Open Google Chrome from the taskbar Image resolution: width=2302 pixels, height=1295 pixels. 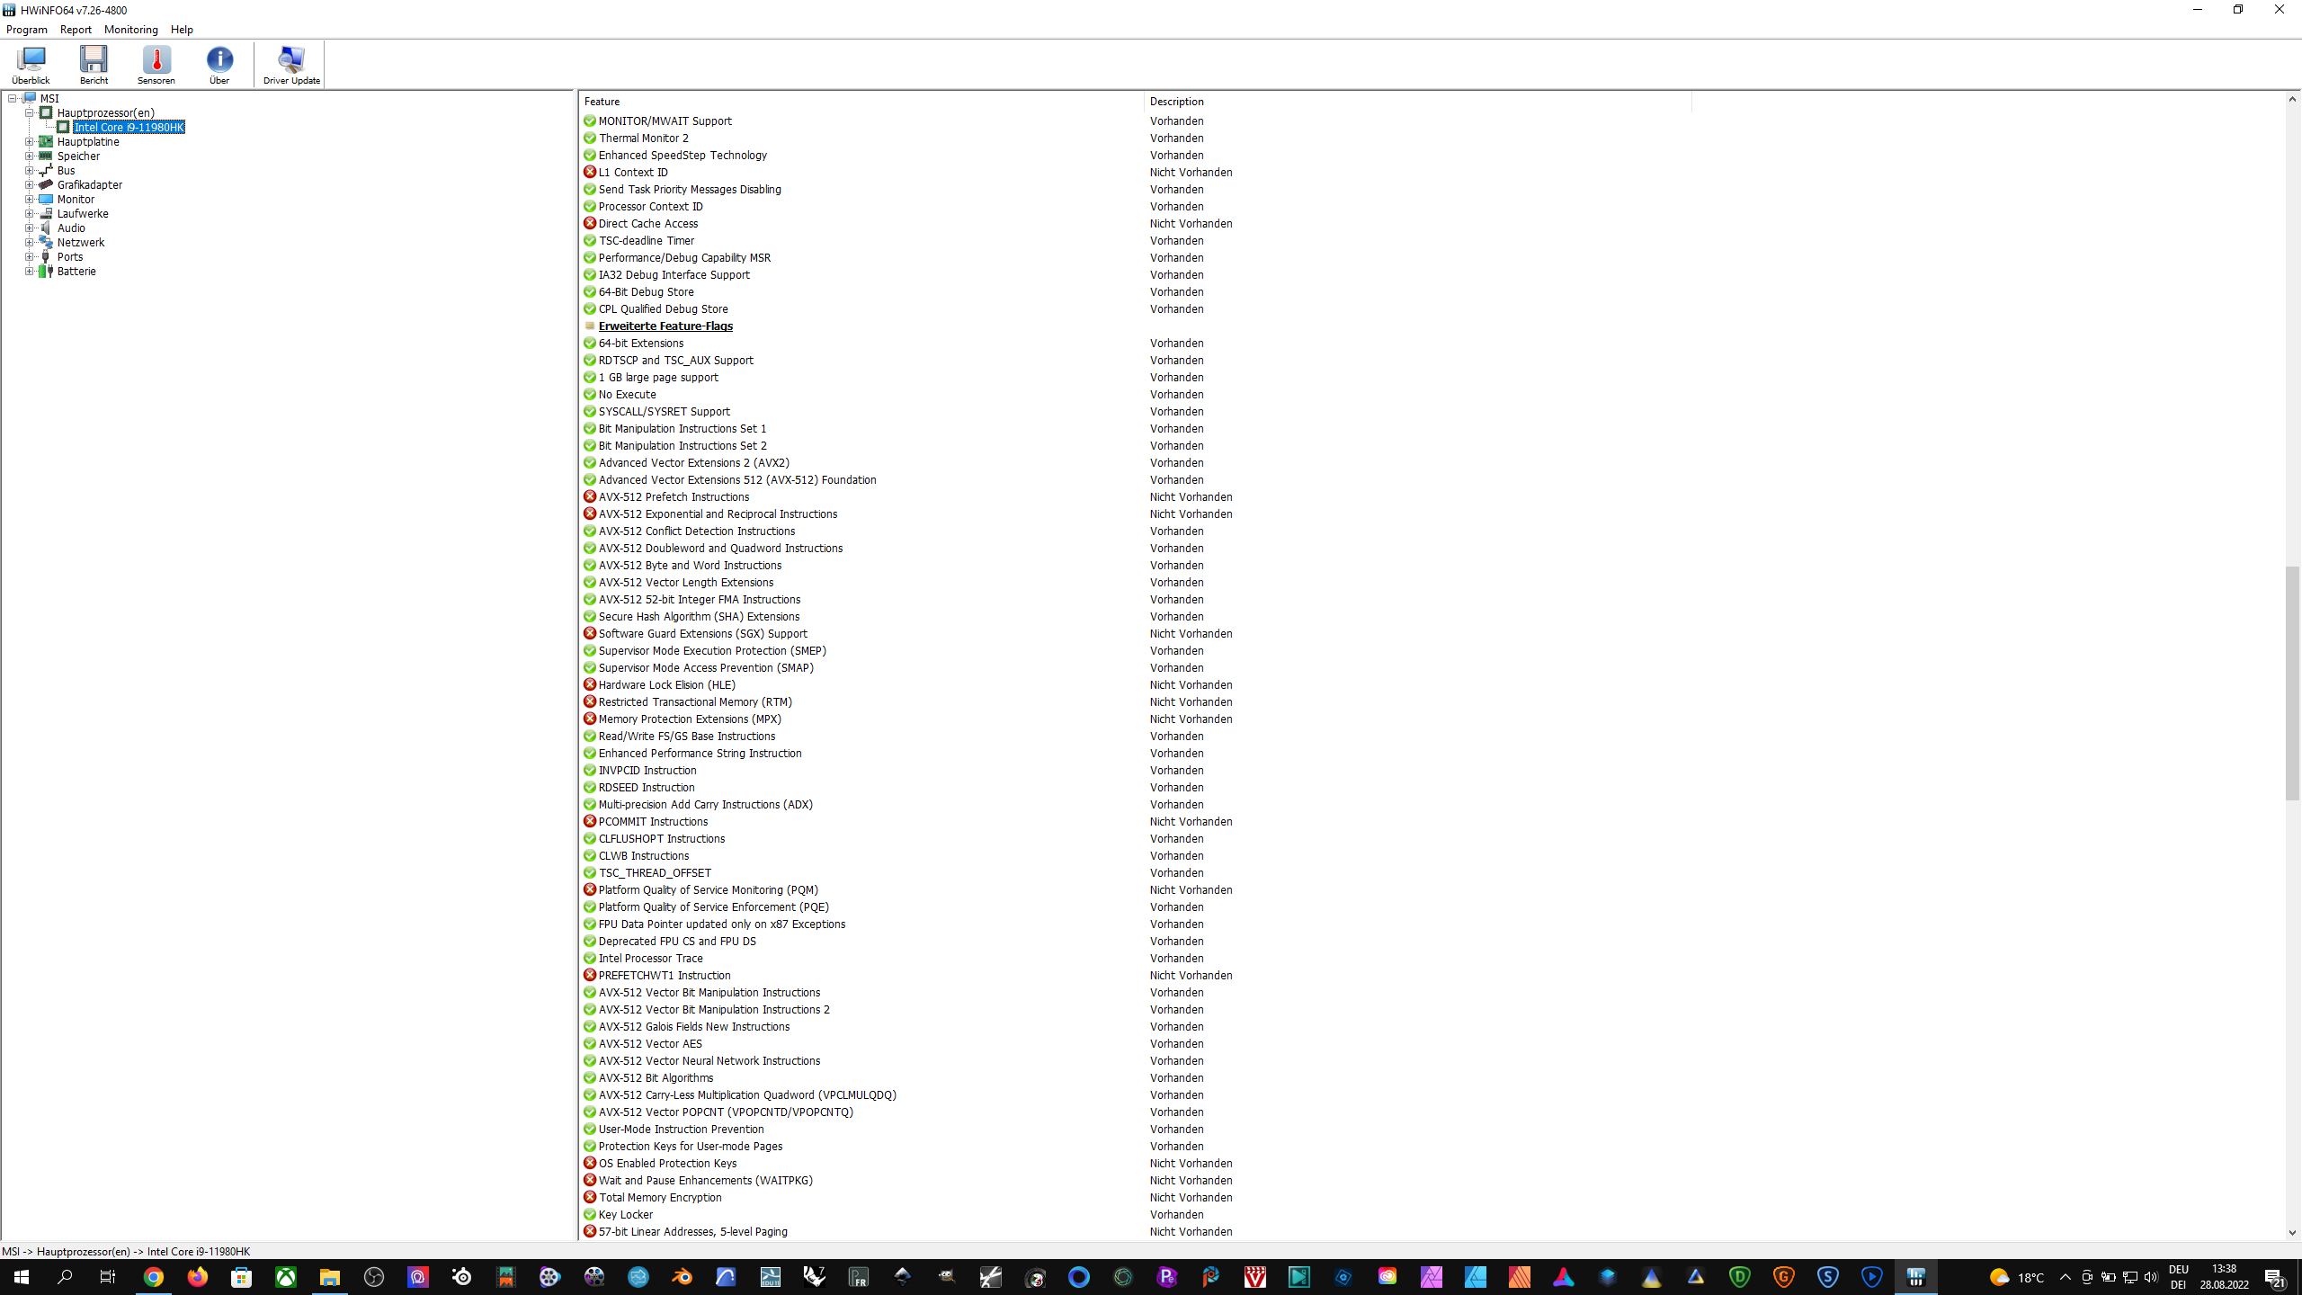153,1277
